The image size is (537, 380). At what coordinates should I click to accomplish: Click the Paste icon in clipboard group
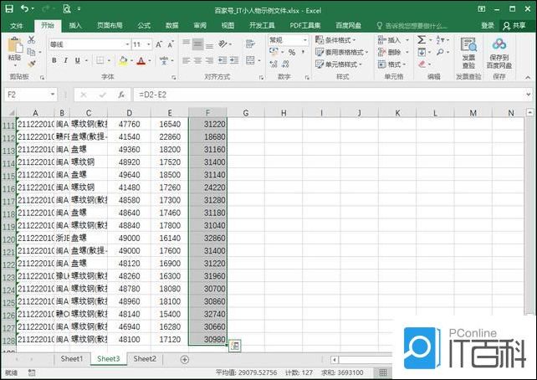tap(13, 49)
